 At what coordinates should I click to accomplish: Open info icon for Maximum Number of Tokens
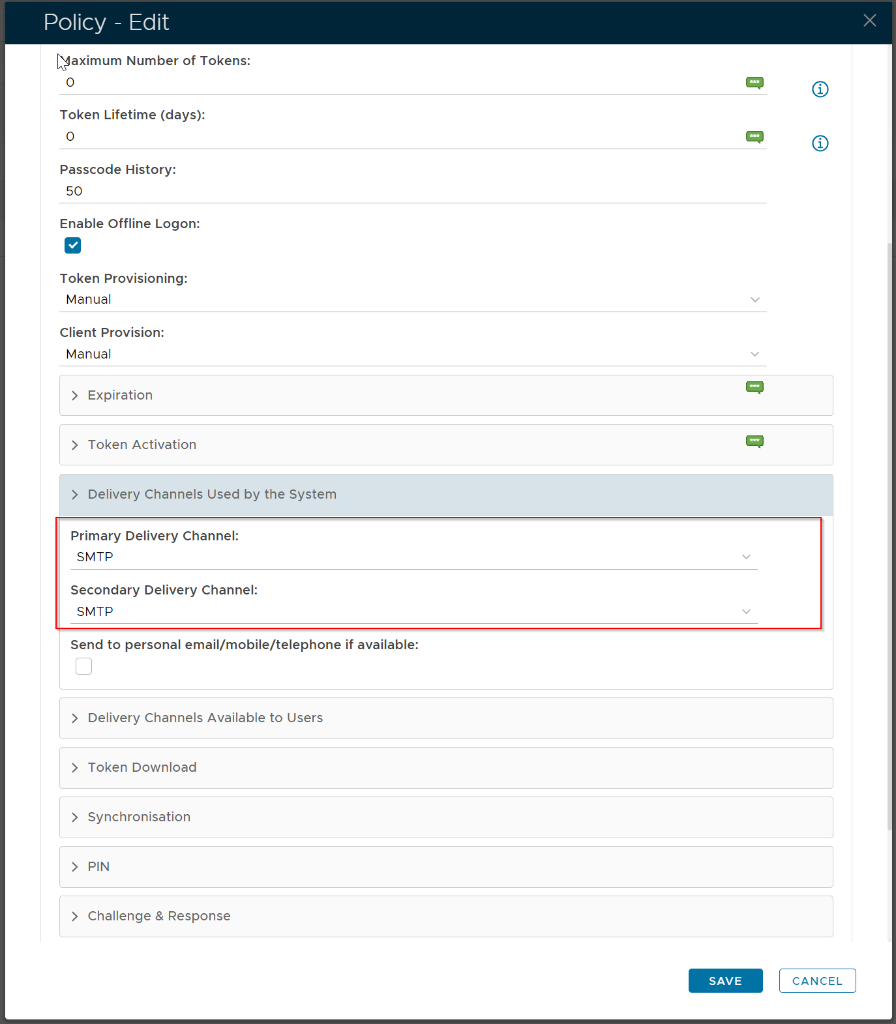click(820, 89)
